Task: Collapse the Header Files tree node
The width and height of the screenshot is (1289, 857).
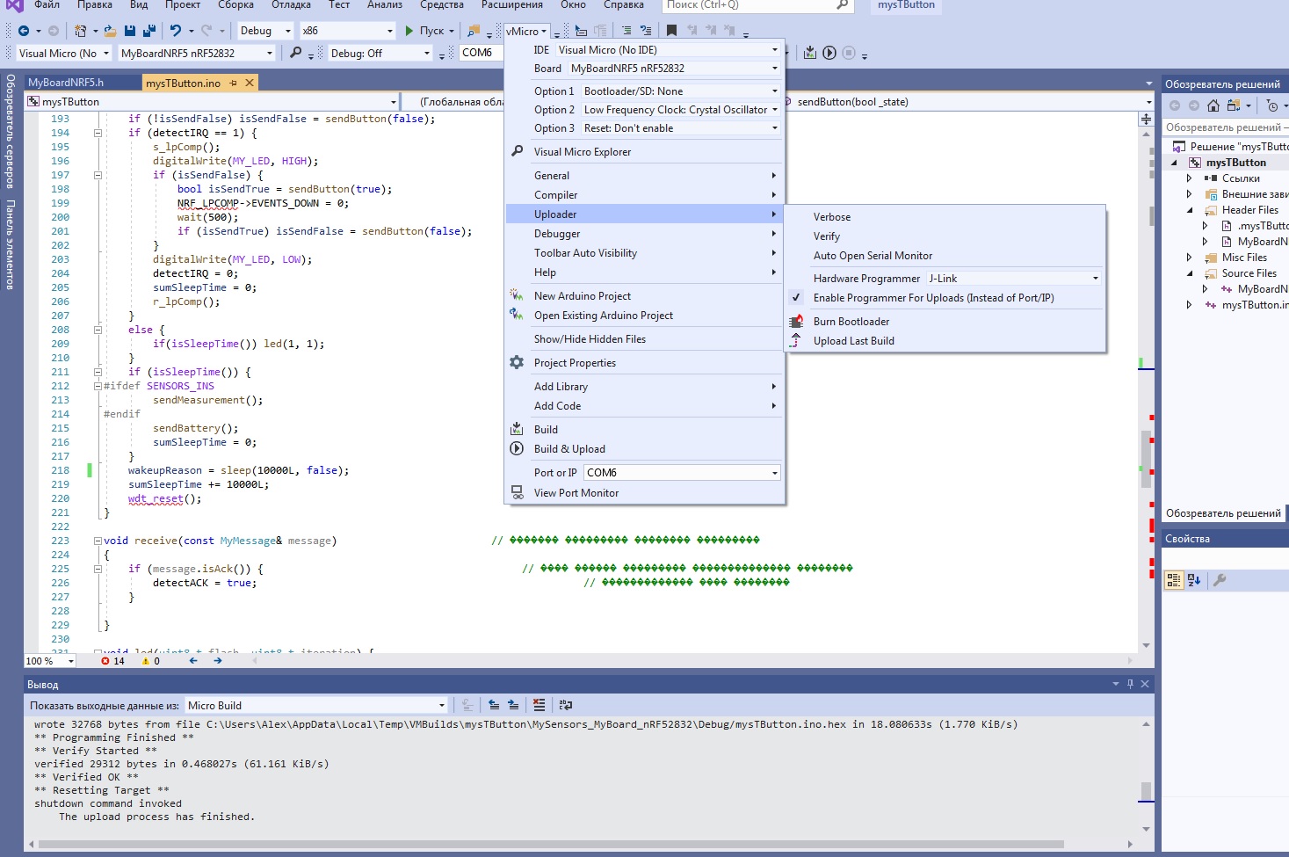Action: point(1190,210)
